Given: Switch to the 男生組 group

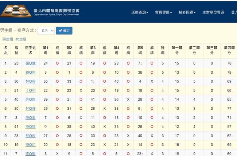Looking at the screenshot, I should 8,39.
